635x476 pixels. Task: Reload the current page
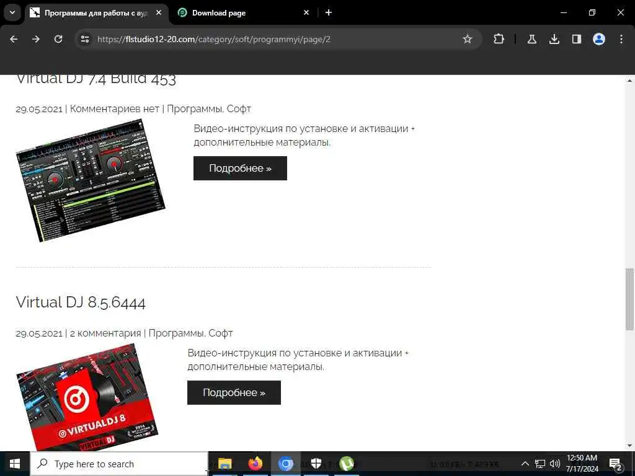coord(58,39)
